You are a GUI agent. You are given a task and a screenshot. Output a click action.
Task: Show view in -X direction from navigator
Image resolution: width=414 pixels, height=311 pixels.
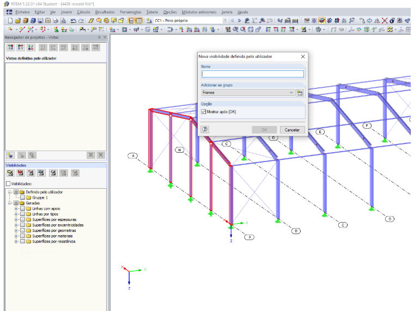click(10, 47)
